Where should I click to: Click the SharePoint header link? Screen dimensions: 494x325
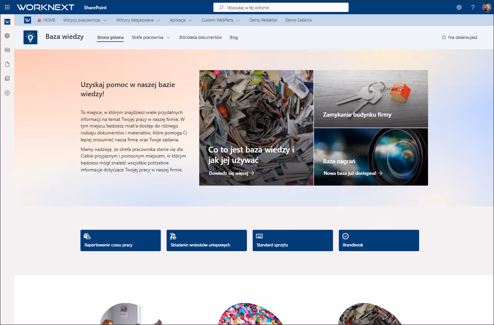tap(95, 7)
